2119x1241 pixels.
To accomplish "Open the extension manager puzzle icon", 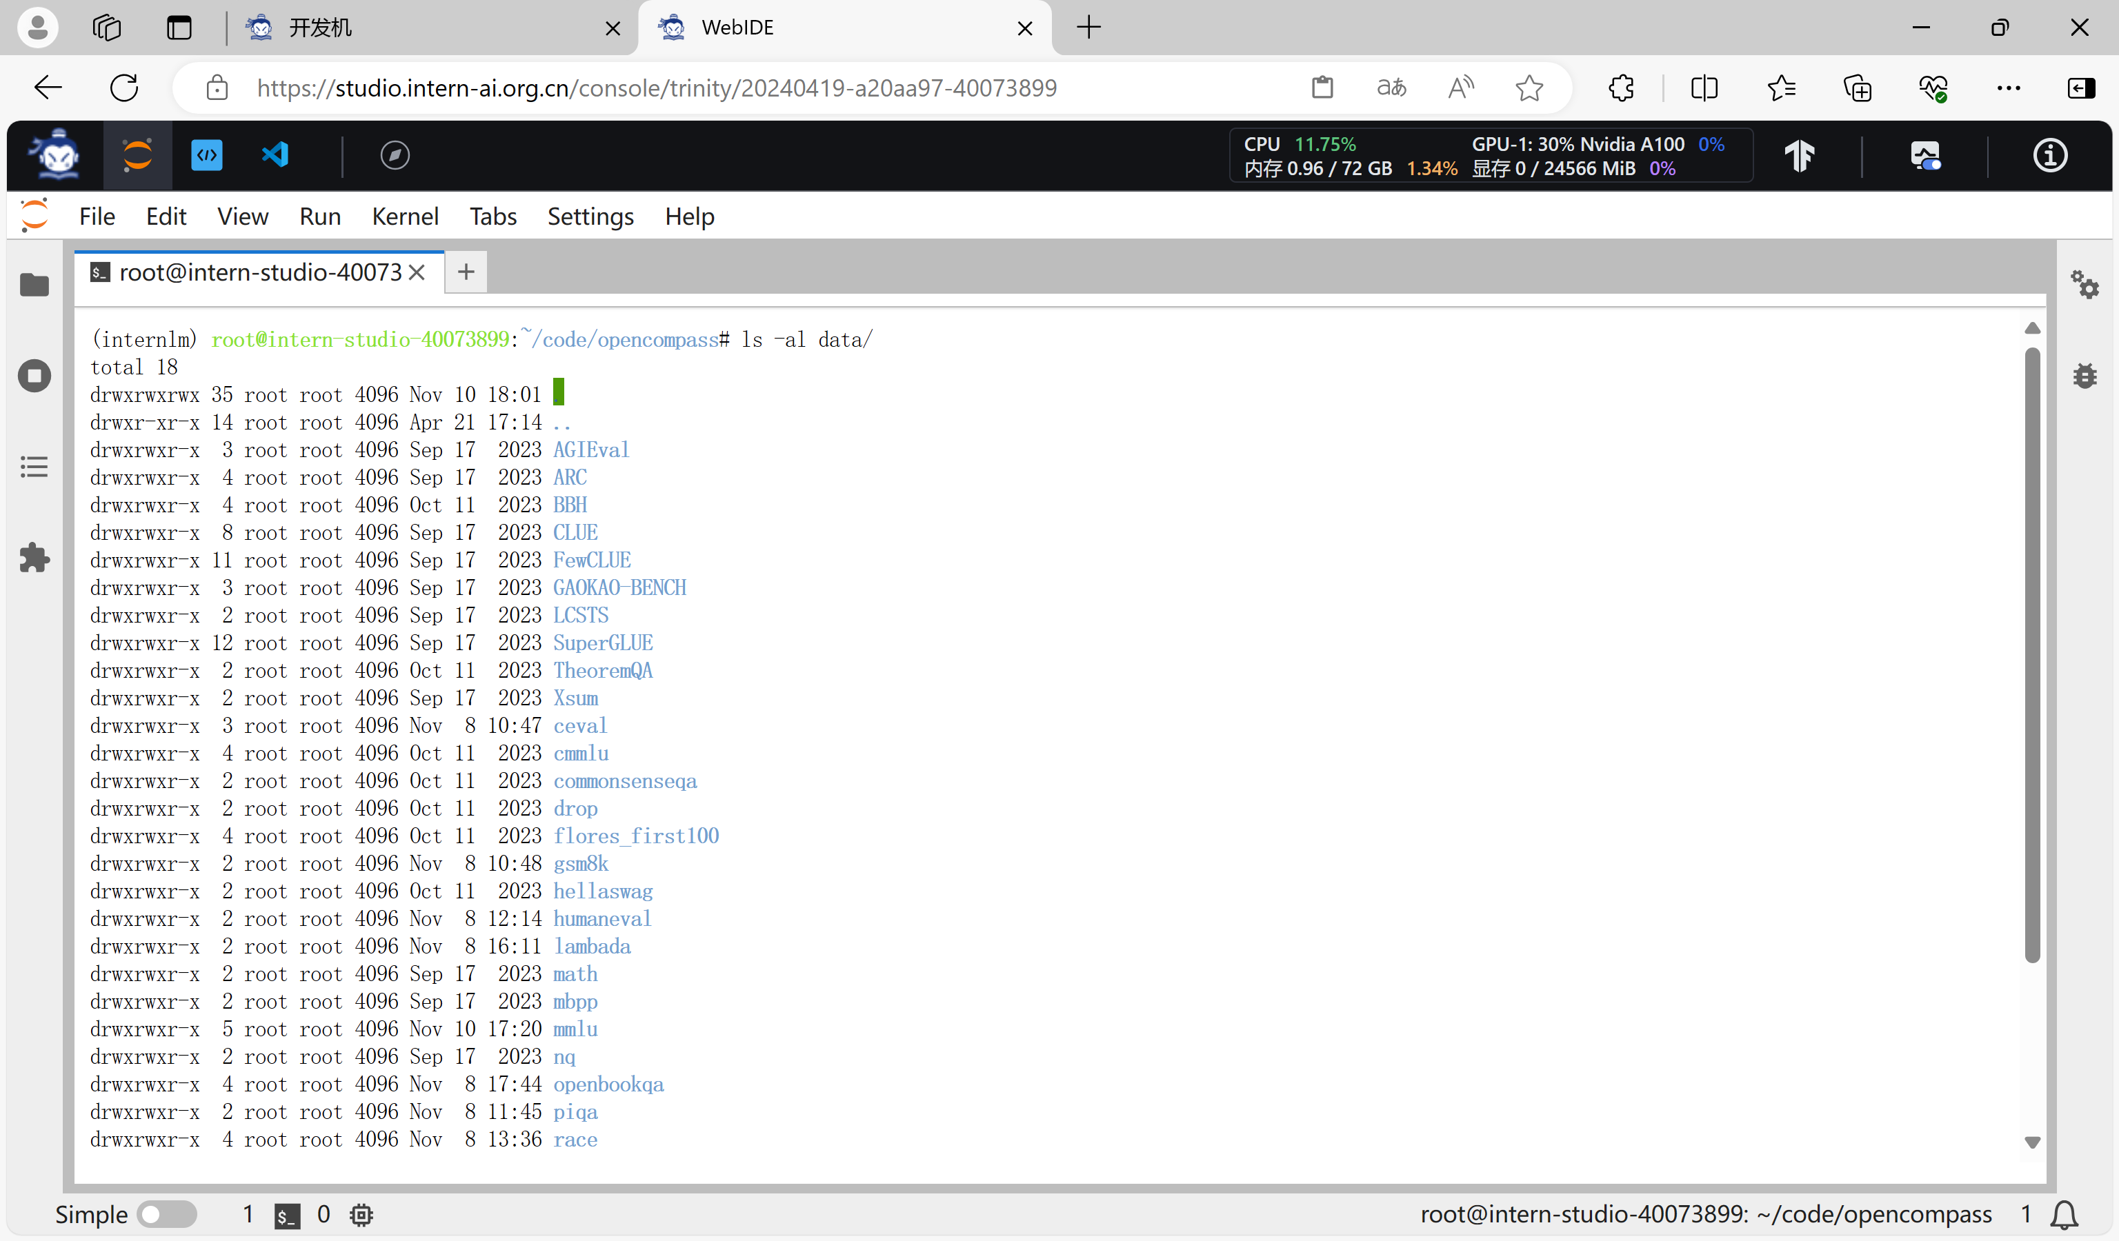I will point(34,558).
